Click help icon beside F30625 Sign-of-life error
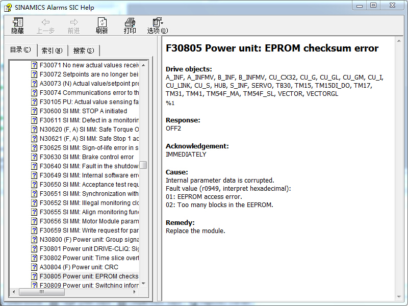Screen dimensions: 408x306 click(x=34, y=147)
